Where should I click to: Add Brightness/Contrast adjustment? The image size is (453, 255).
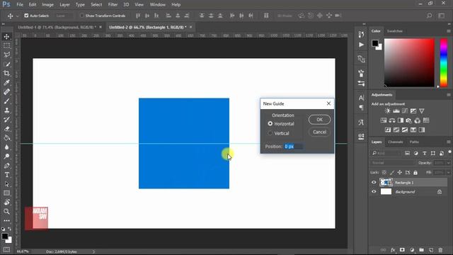pos(387,111)
